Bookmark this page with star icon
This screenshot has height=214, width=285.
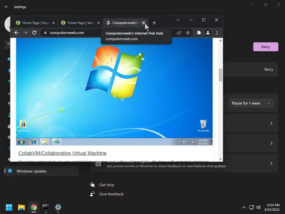click(x=188, y=33)
